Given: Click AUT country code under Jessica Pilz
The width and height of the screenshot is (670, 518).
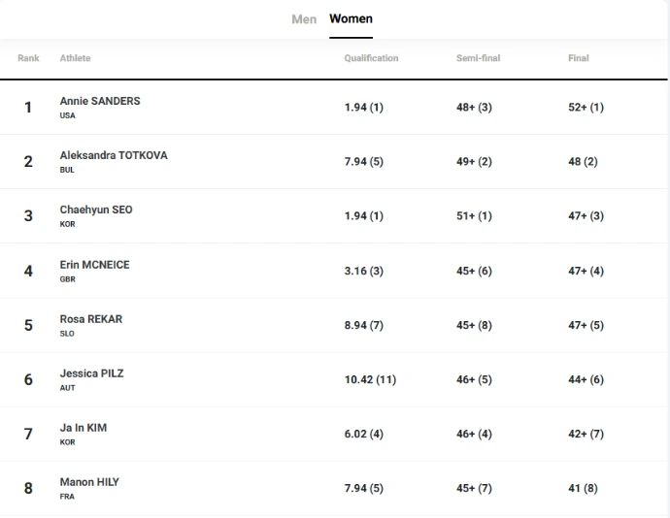Looking at the screenshot, I should pos(68,388).
